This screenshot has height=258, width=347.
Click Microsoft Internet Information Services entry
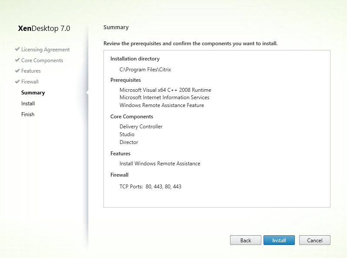(164, 97)
